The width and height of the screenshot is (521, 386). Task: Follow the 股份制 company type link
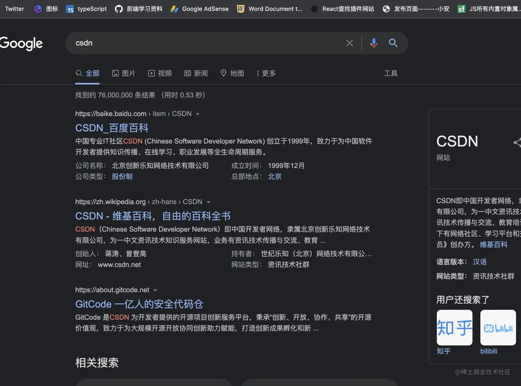(x=122, y=176)
